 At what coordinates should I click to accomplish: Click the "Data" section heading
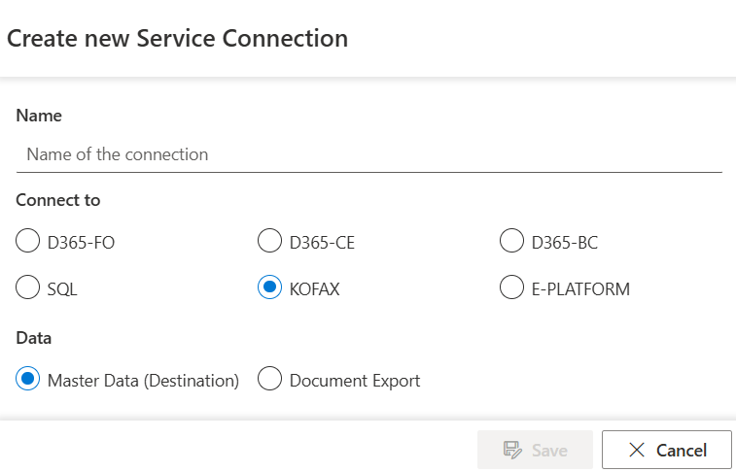(34, 338)
